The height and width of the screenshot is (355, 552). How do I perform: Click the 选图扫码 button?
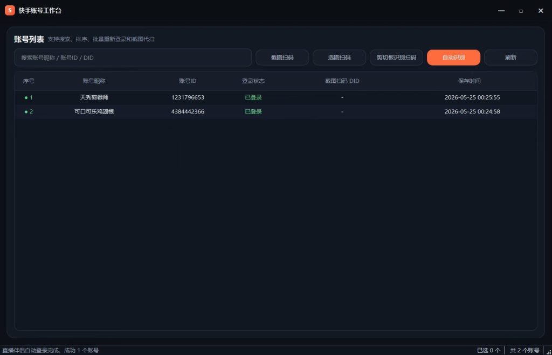click(x=340, y=58)
